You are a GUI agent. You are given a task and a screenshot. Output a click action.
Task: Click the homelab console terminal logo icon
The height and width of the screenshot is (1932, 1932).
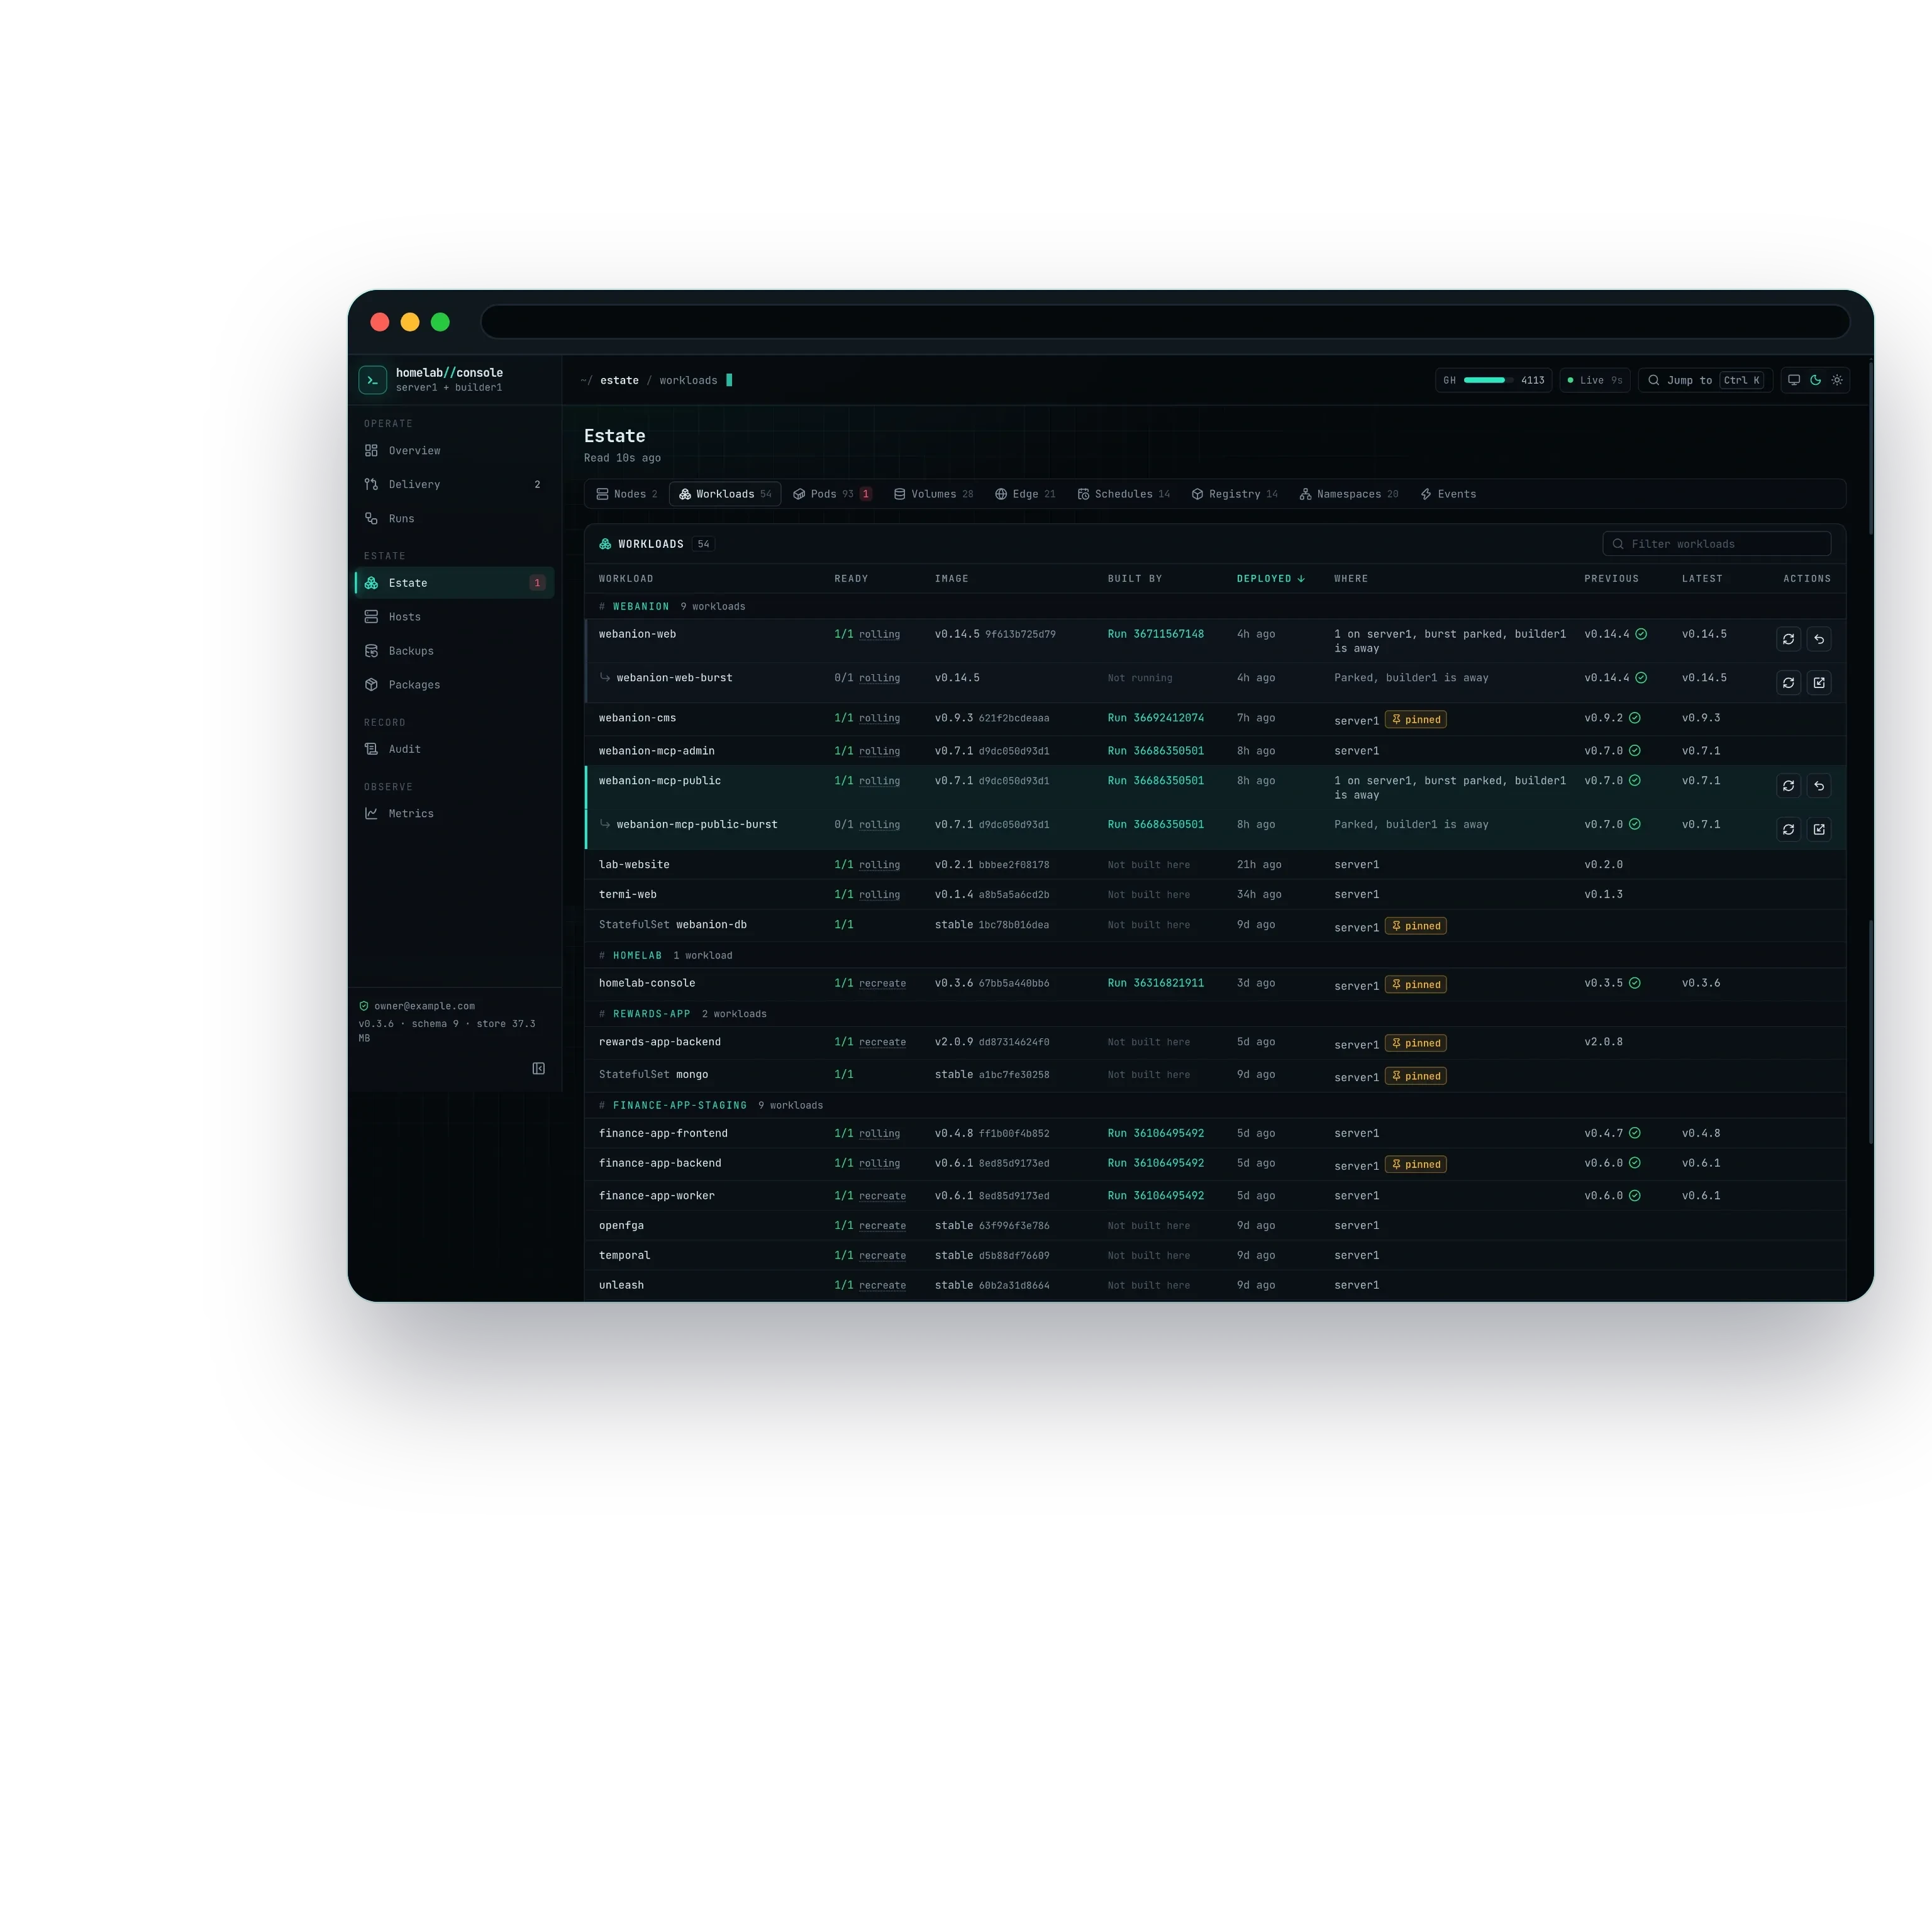point(372,380)
